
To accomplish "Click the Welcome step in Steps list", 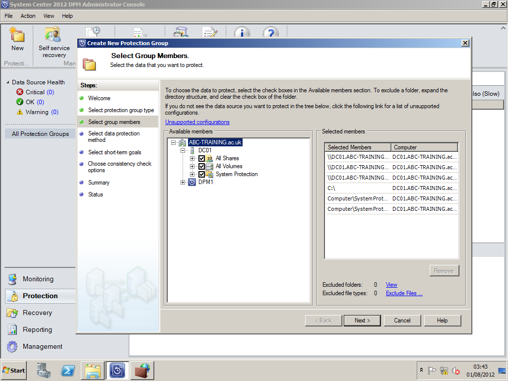I will (x=99, y=98).
